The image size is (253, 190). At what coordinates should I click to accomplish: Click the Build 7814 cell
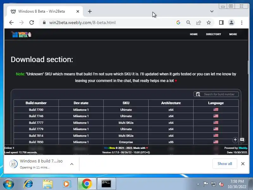click(36, 136)
